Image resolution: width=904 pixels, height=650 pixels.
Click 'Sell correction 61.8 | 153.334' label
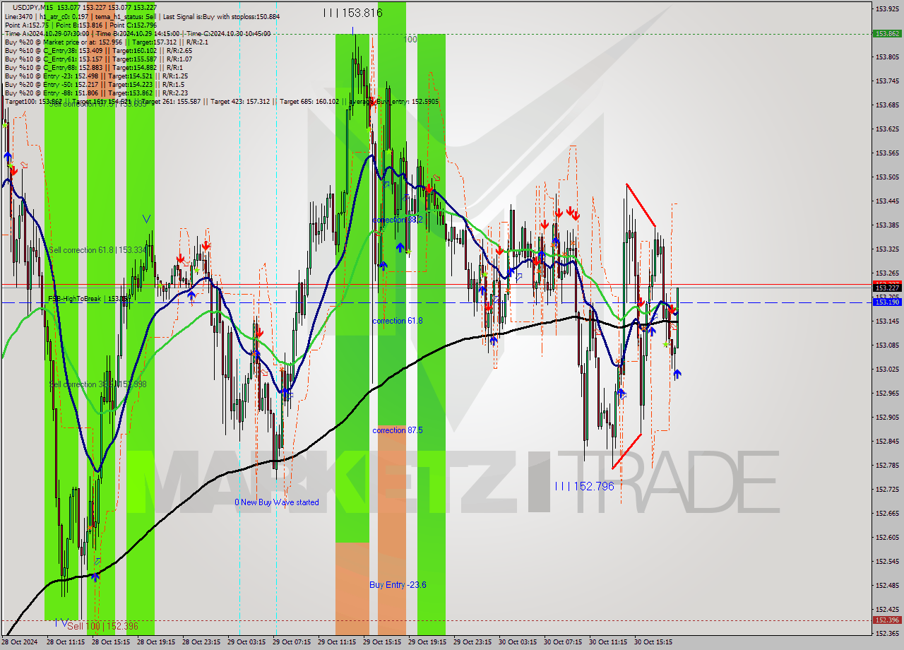click(x=97, y=250)
